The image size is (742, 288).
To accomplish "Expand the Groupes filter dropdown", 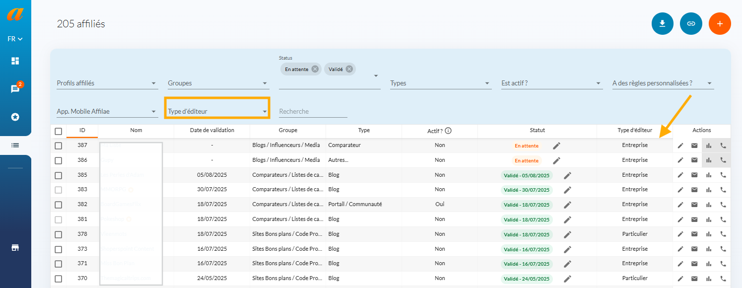I will pos(218,83).
